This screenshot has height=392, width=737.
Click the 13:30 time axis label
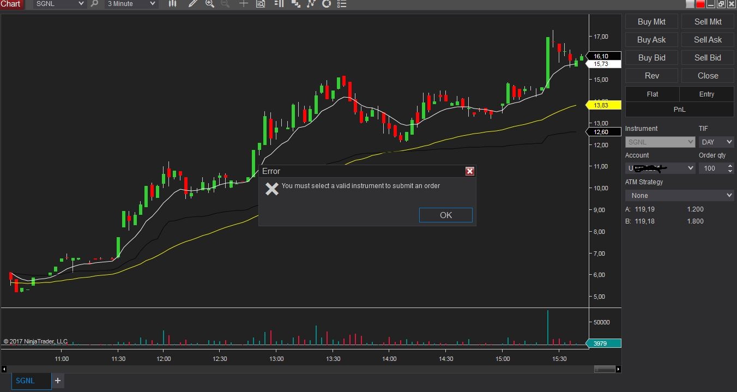[x=333, y=359]
